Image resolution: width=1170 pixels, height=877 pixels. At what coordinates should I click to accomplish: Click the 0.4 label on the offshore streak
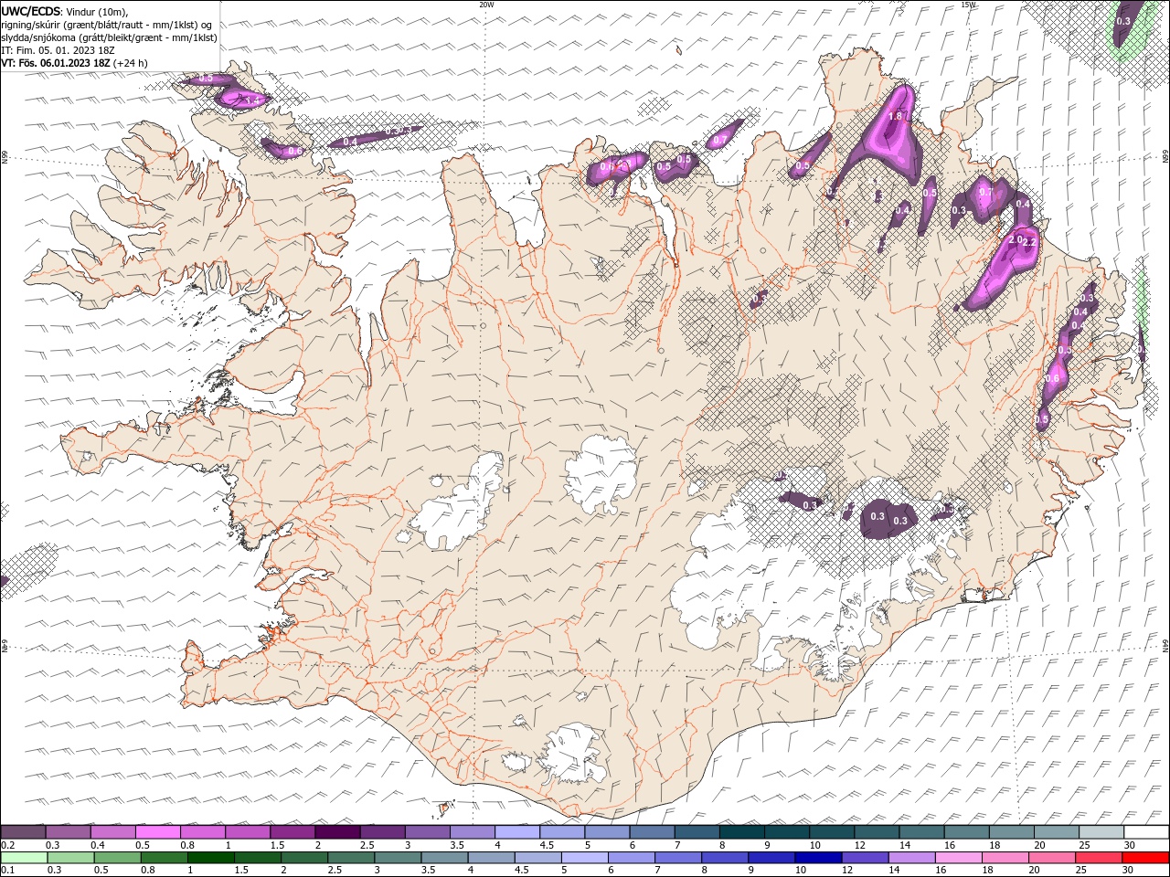coord(350,142)
